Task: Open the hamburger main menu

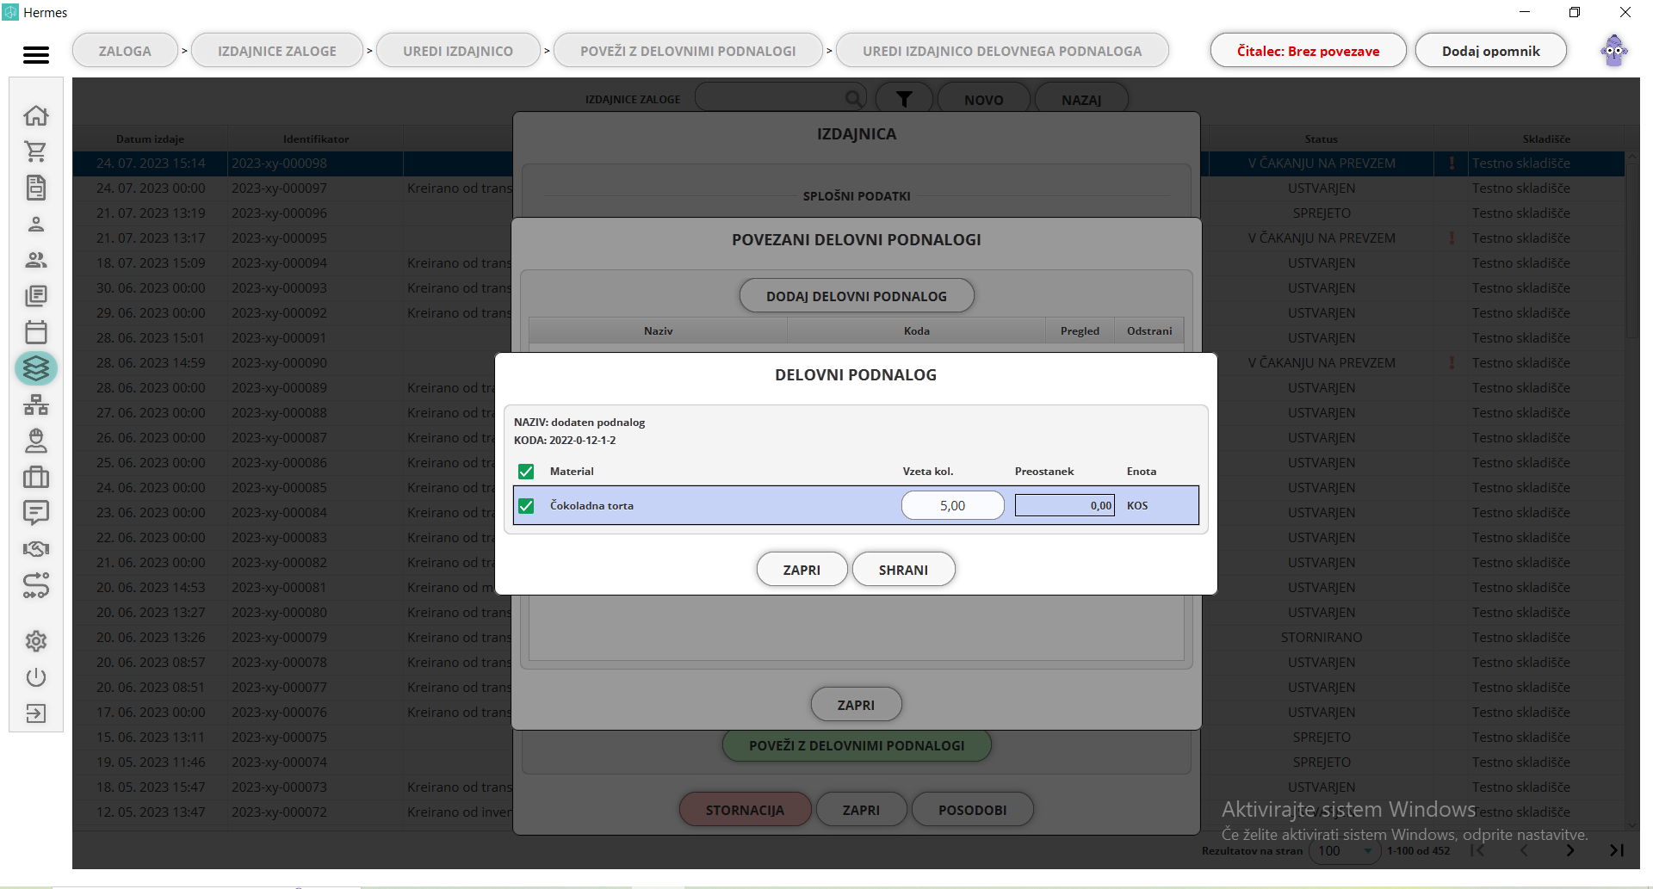Action: coord(35,55)
